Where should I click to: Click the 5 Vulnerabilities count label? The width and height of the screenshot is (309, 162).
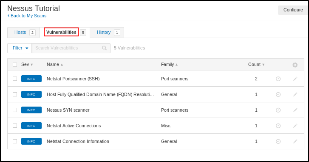coord(129,48)
